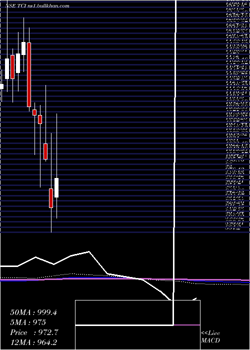This screenshot has height=350, width=250.
Task: Select the 12MA : 964.2 readout
Action: tap(34, 342)
